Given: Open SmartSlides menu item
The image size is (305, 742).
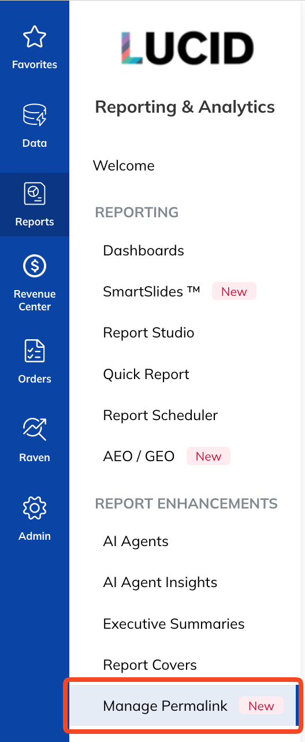Looking at the screenshot, I should click(151, 291).
